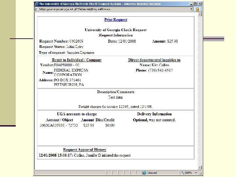Click the Request Approval History heading
The width and height of the screenshot is (236, 177).
click(85, 149)
